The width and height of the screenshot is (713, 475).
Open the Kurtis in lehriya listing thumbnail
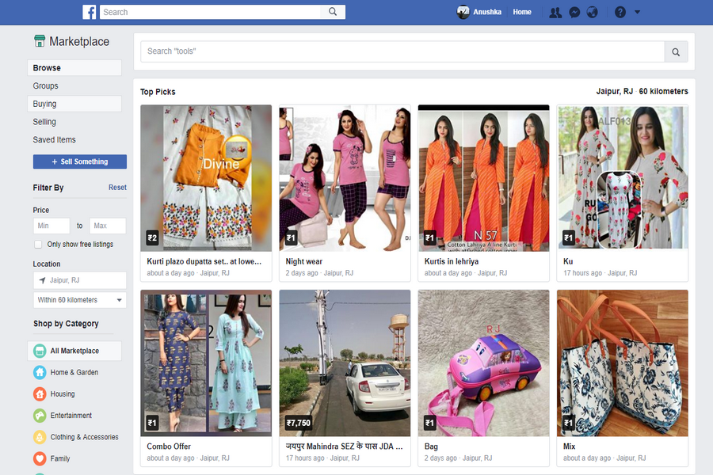coord(483,177)
